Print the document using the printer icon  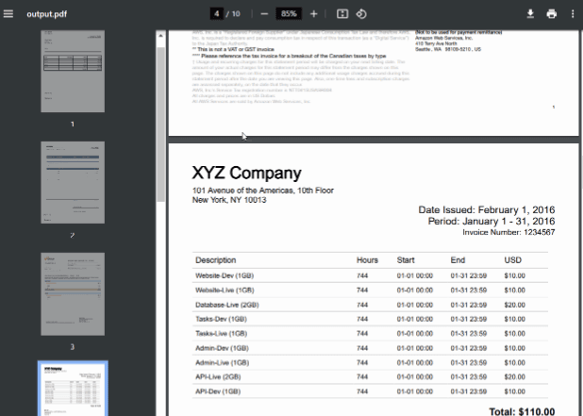coord(551,14)
